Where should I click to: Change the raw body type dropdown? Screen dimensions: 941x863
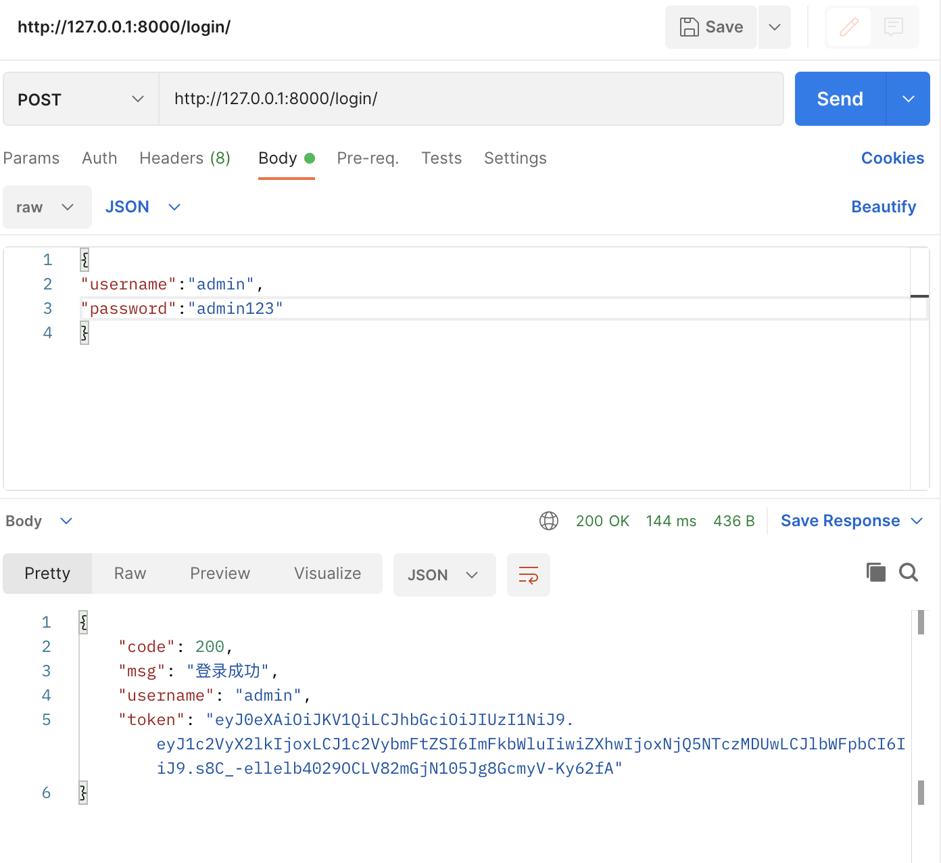47,207
